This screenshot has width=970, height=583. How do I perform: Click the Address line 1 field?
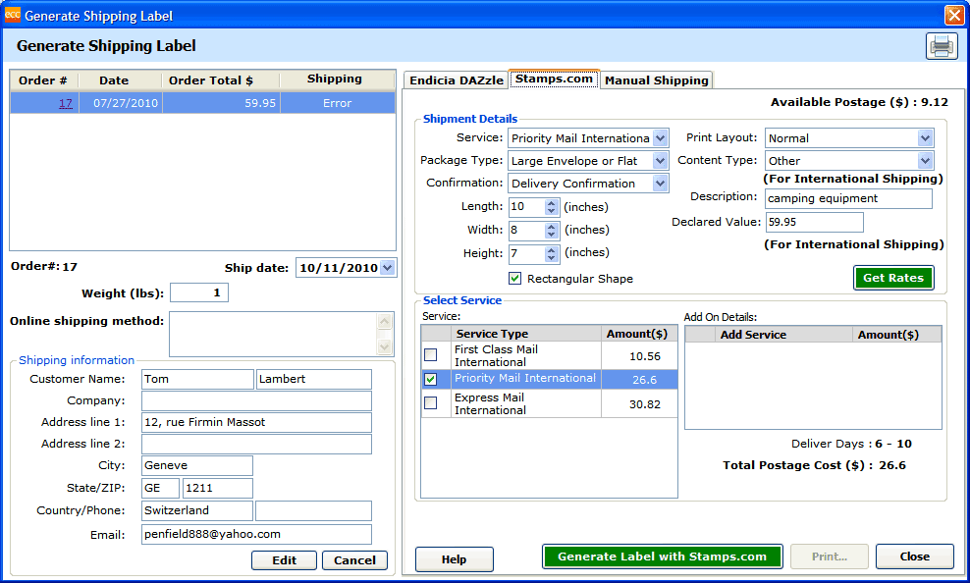pos(256,422)
